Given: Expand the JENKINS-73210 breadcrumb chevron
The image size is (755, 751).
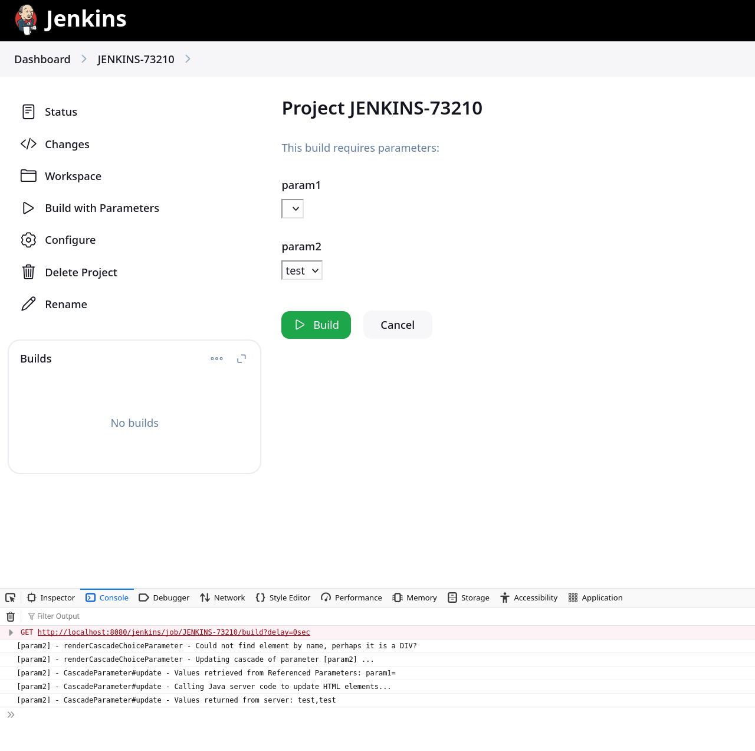Looking at the screenshot, I should [x=188, y=59].
